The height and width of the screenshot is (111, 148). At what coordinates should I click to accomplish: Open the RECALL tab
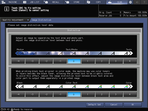coord(53,2)
